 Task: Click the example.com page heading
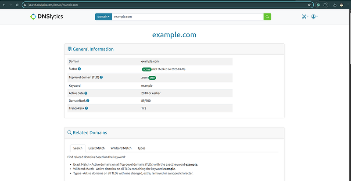coord(174,35)
